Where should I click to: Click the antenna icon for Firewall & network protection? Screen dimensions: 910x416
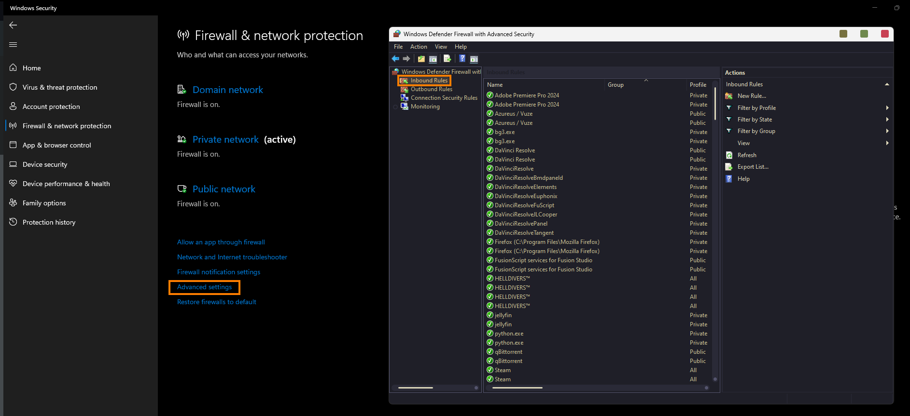13,125
